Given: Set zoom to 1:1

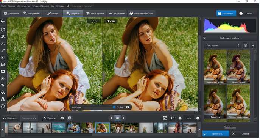Looking at the screenshot, I should coord(173,118).
